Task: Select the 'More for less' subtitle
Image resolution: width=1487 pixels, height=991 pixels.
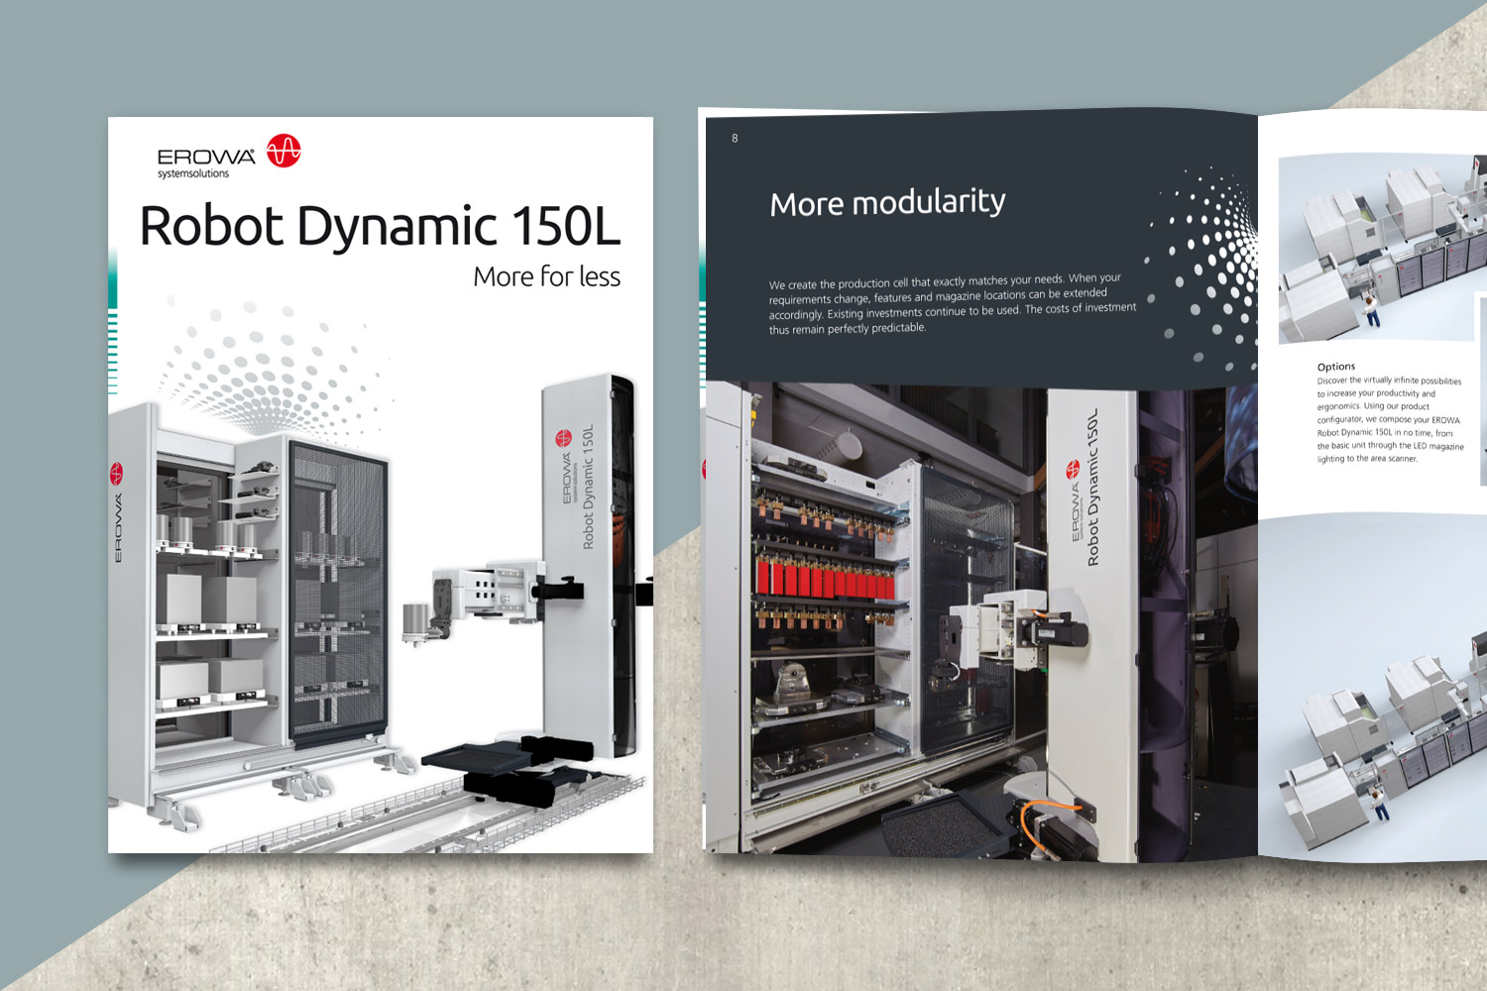Action: point(546,276)
